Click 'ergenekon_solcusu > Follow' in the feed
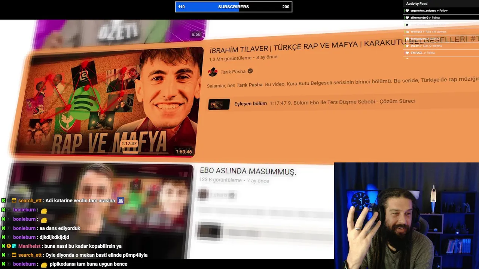 429,11
